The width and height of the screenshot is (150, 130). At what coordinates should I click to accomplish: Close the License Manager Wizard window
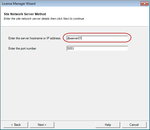144,4
